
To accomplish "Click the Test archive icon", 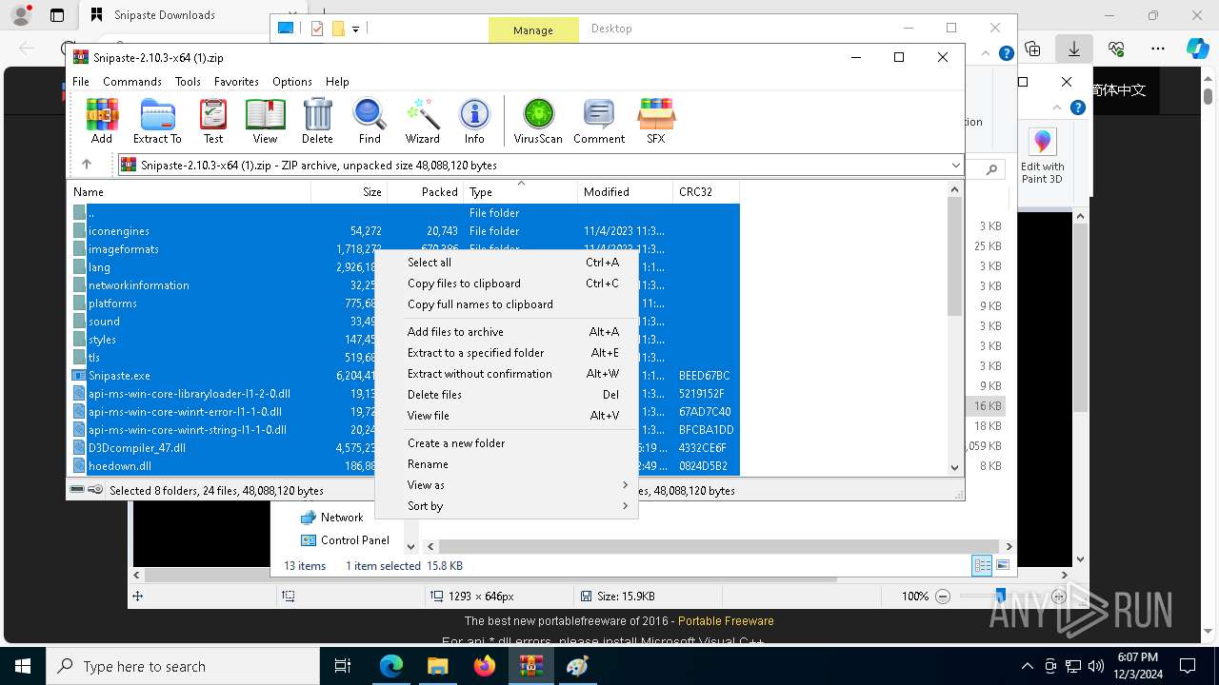I will [213, 121].
